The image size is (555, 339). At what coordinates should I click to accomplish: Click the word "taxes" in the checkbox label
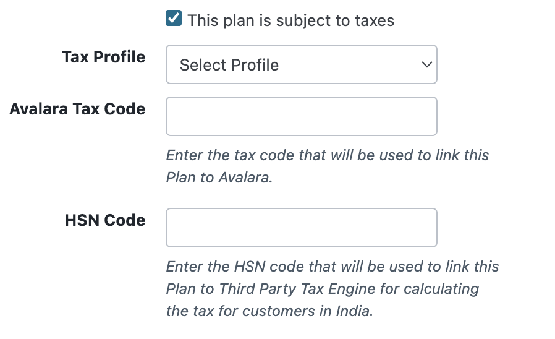[x=374, y=20]
